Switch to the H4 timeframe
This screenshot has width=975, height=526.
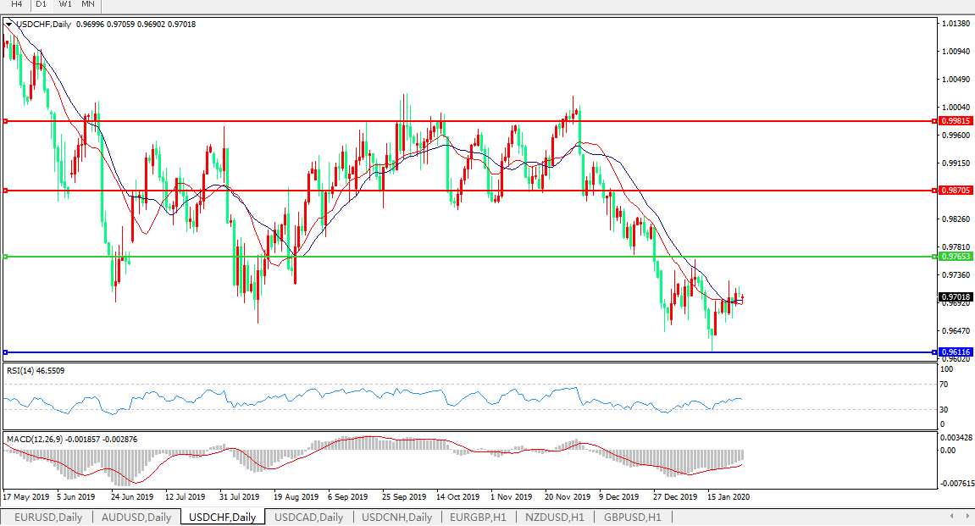(16, 4)
